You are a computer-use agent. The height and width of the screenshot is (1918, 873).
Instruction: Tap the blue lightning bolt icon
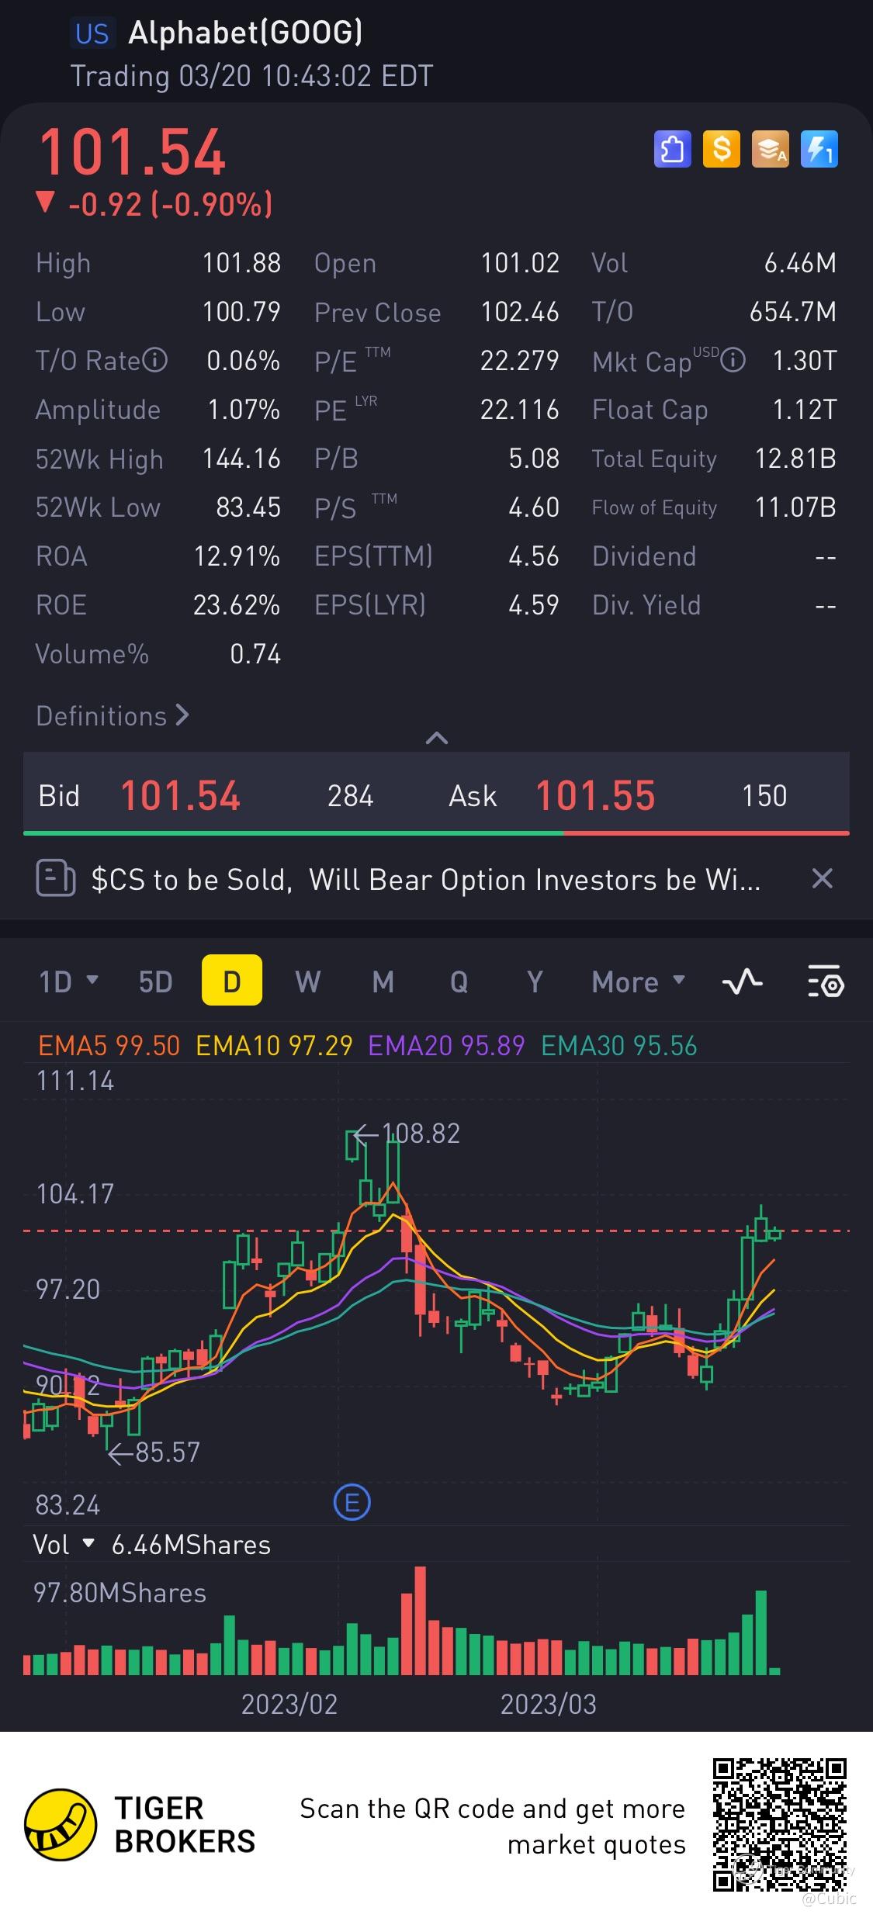819,148
